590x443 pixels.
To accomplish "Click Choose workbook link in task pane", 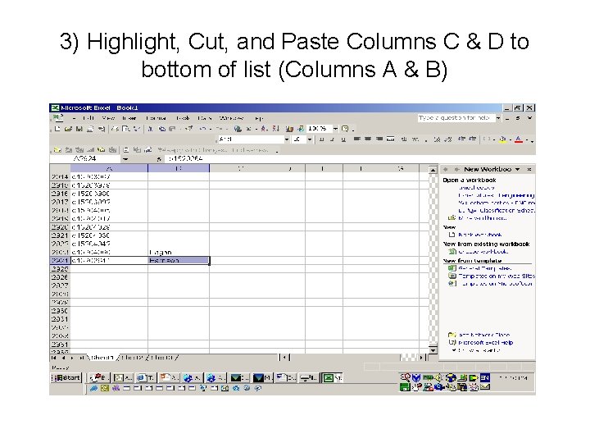I will [x=483, y=252].
